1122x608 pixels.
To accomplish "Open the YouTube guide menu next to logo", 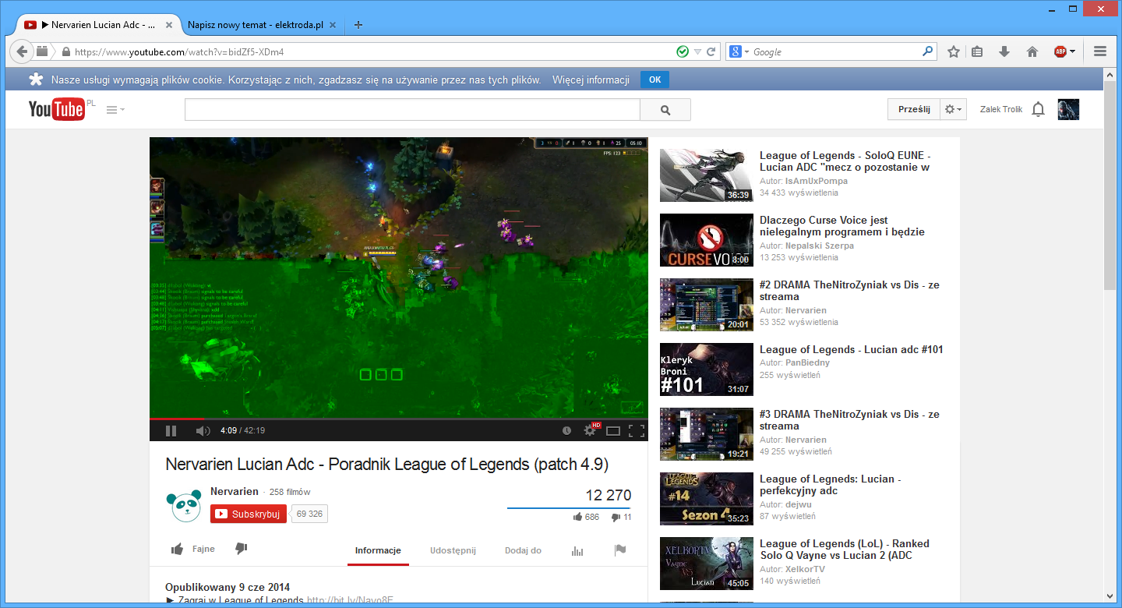I will tap(115, 110).
